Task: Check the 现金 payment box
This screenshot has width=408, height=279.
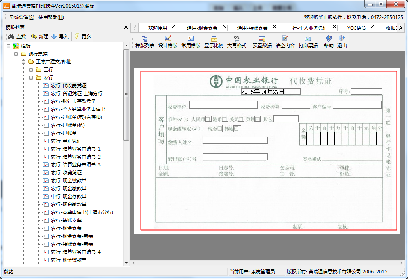Action: [219, 128]
